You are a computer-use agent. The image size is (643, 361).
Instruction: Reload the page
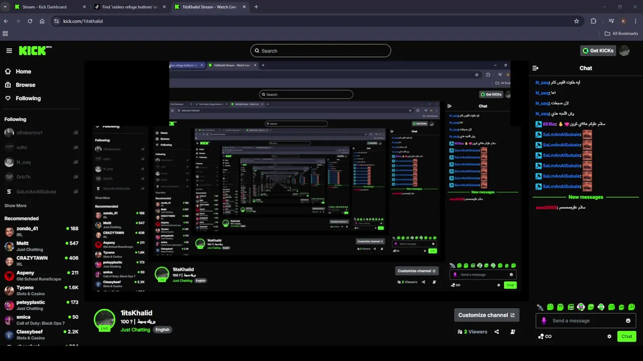(x=30, y=21)
